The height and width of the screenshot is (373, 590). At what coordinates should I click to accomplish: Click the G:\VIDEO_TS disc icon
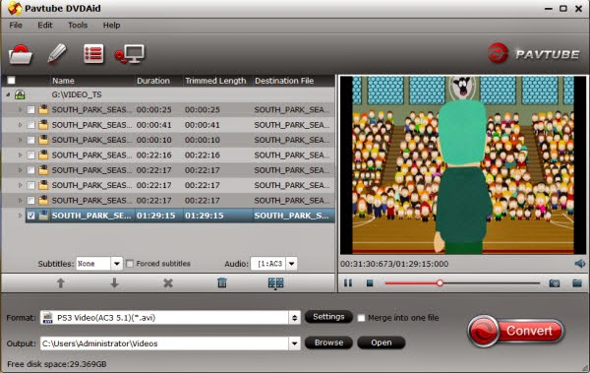pos(20,94)
